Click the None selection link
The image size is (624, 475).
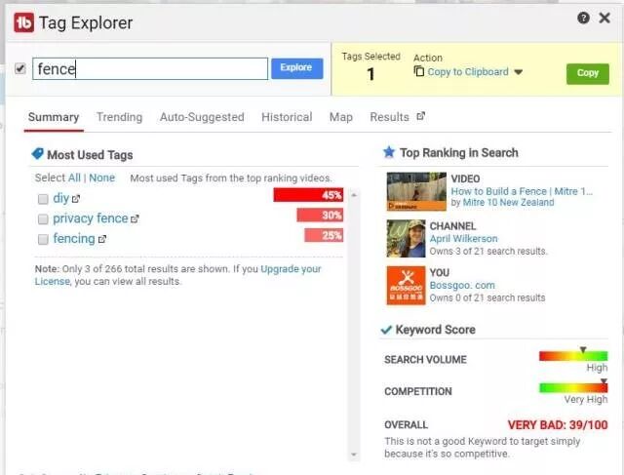101,178
